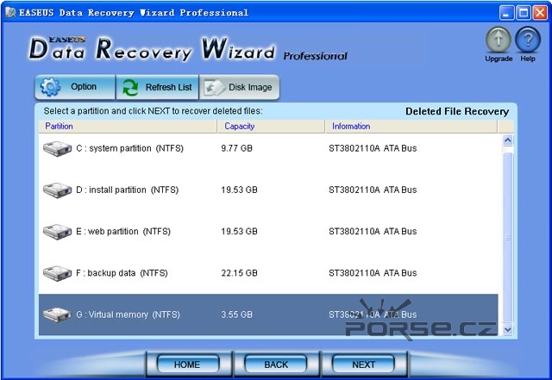Select the F: backup data drive icon
The height and width of the screenshot is (380, 552).
click(58, 273)
